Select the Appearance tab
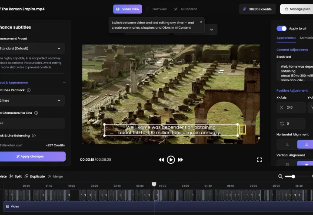 tap(286, 38)
